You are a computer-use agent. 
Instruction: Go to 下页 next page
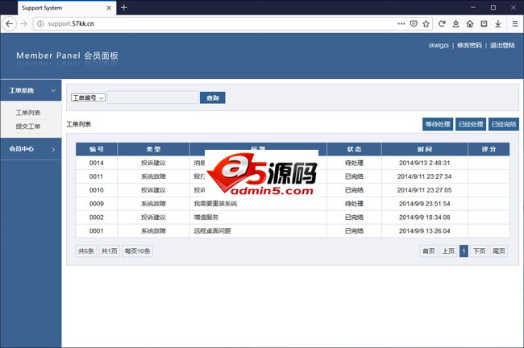point(479,251)
